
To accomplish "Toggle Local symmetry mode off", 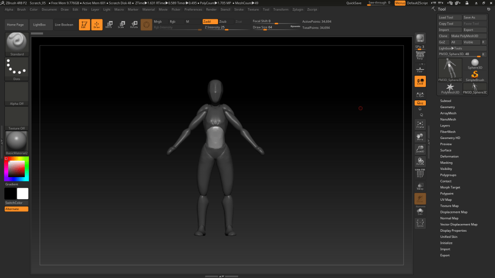I will (420, 82).
